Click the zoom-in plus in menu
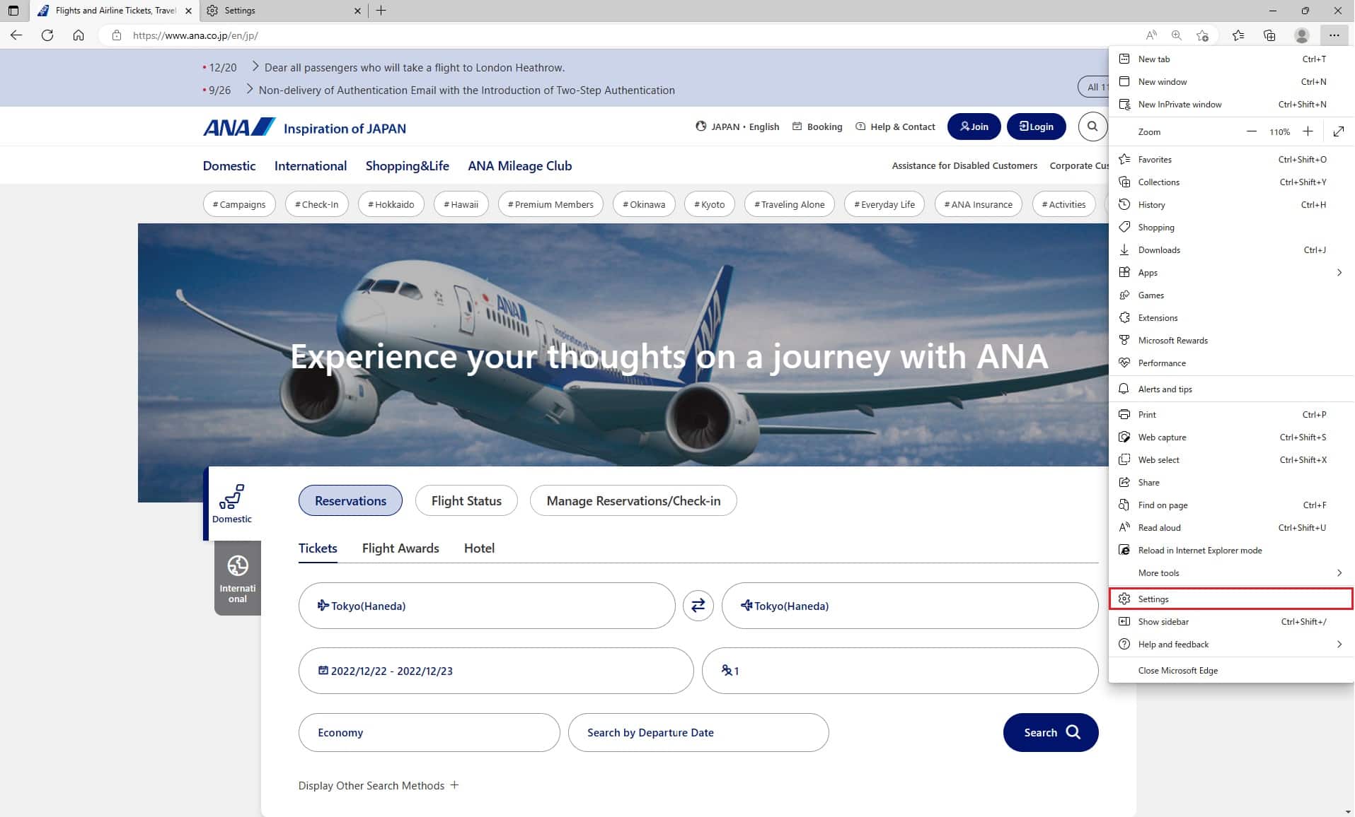 [1308, 131]
